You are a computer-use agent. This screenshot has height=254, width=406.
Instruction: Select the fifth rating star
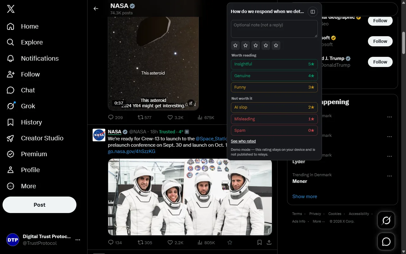click(276, 45)
